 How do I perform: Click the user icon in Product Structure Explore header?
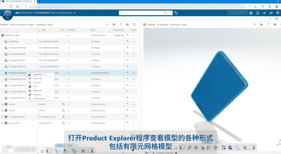click(x=114, y=25)
